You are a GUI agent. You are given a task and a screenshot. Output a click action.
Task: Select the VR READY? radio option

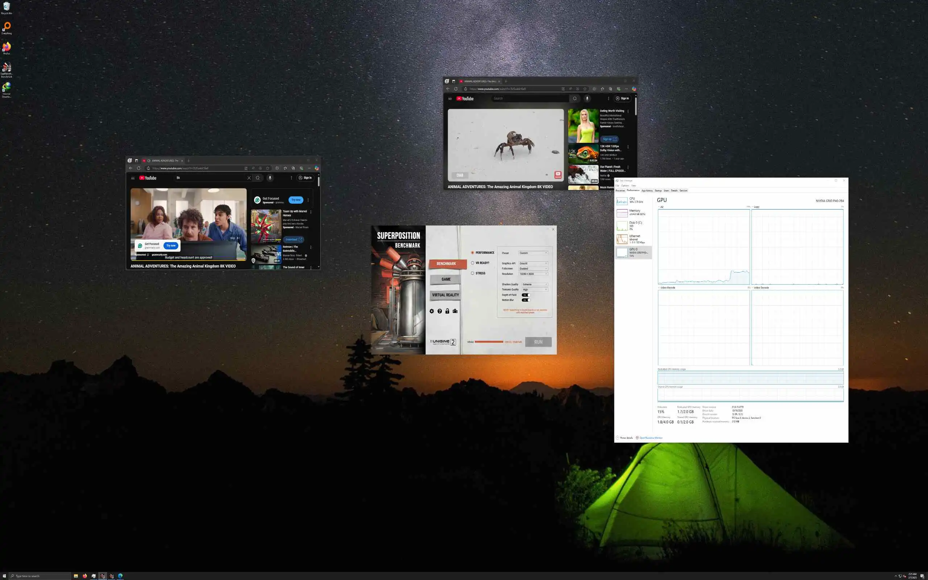coord(472,263)
